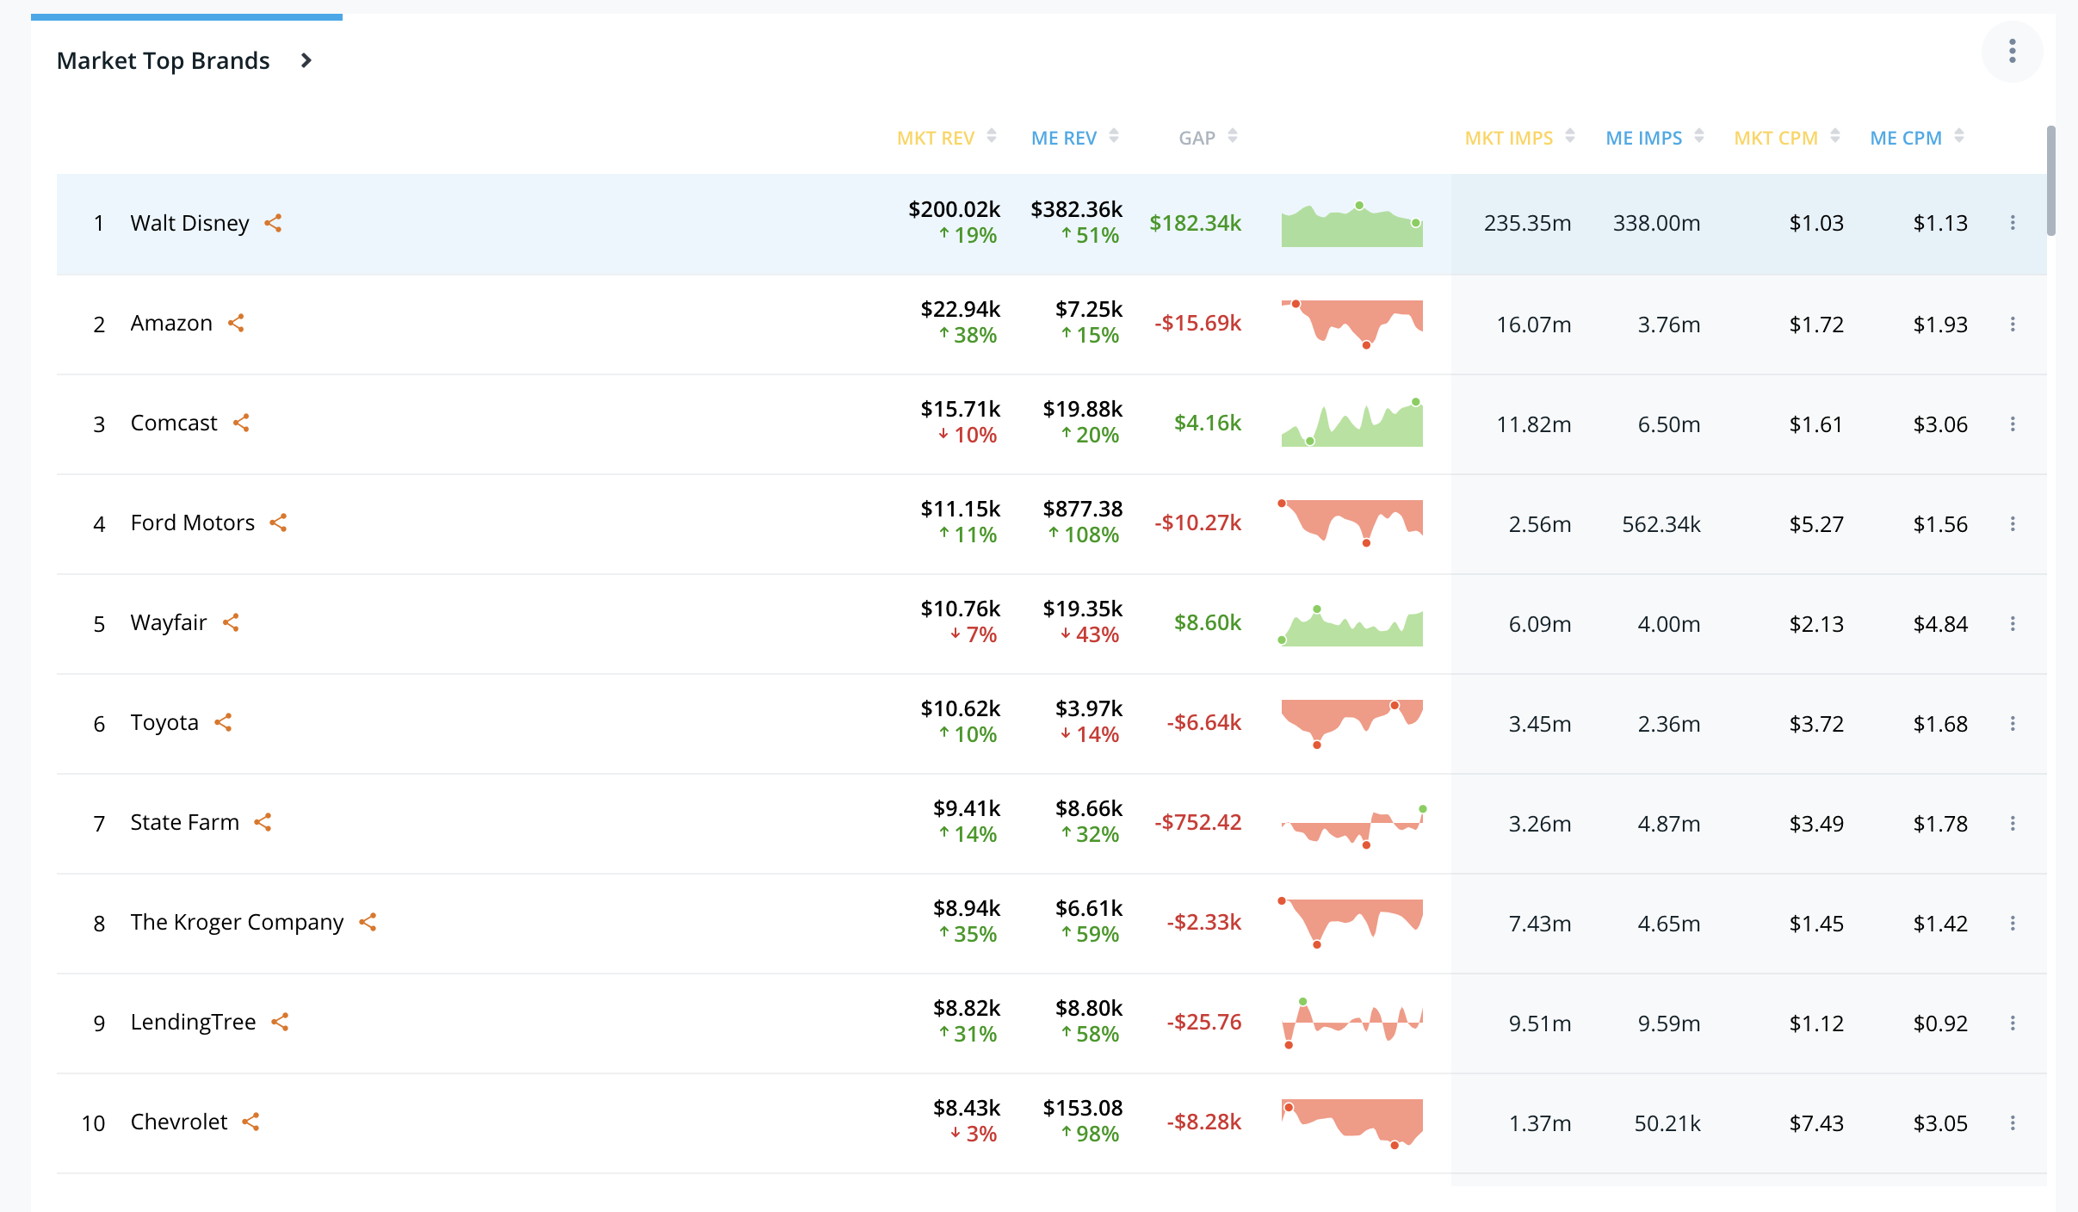
Task: Click Walt Disney MKT IMPS 235.35m
Action: click(1527, 223)
